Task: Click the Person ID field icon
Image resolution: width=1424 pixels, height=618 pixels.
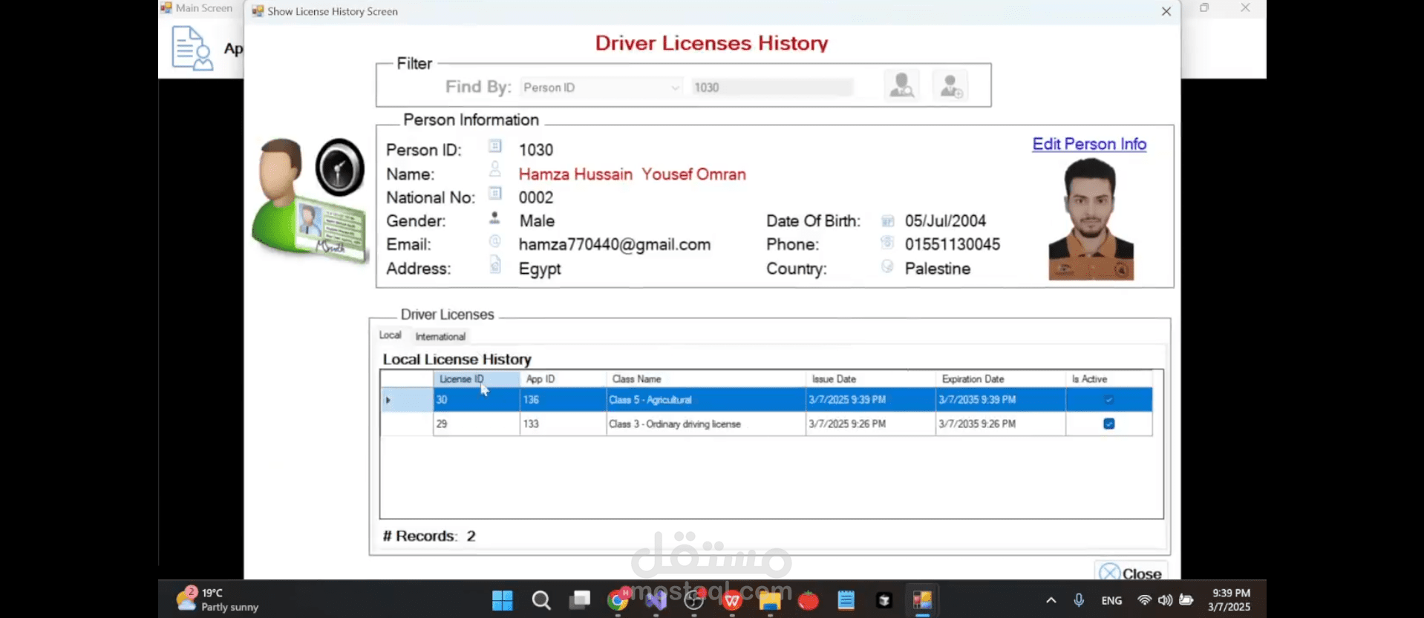Action: 495,146
